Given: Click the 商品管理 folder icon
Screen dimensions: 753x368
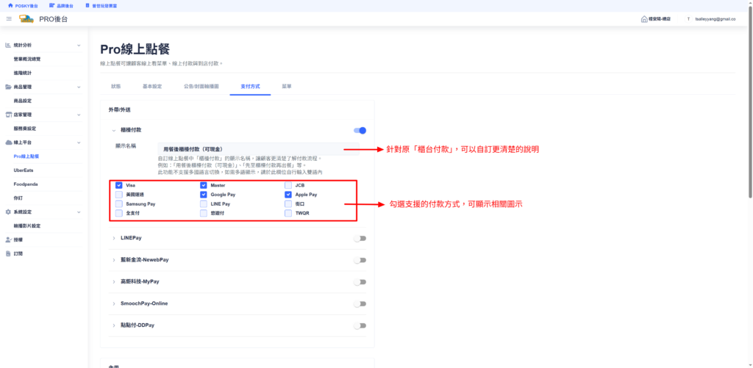Looking at the screenshot, I should (x=8, y=87).
